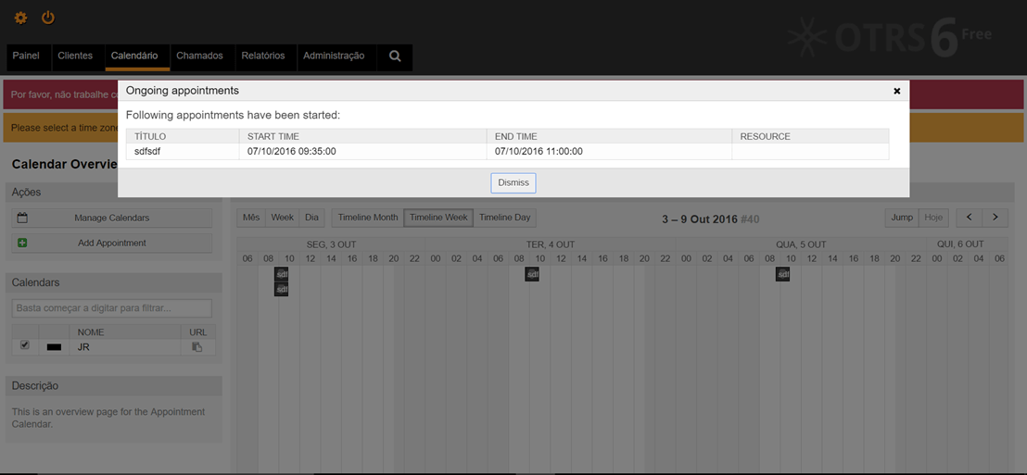Image resolution: width=1027 pixels, height=475 pixels.
Task: Open the Administração menu
Action: pyautogui.click(x=334, y=56)
